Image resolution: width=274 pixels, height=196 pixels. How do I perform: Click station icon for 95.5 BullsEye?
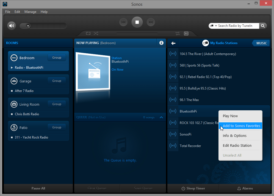[173, 88]
